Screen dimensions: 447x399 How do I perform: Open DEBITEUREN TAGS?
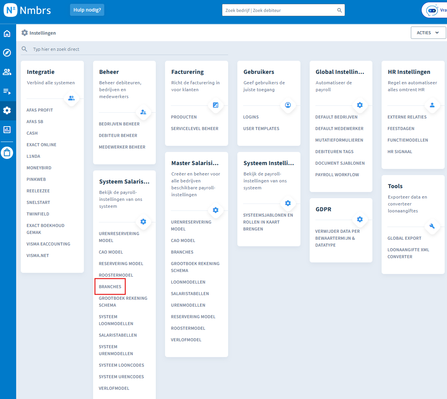click(334, 152)
